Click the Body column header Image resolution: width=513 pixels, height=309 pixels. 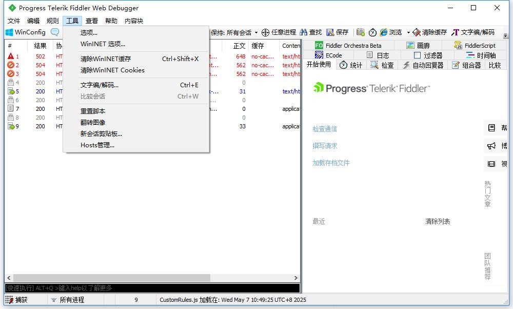[235, 46]
